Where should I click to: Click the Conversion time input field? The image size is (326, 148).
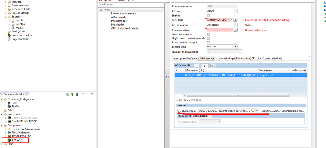point(220,30)
